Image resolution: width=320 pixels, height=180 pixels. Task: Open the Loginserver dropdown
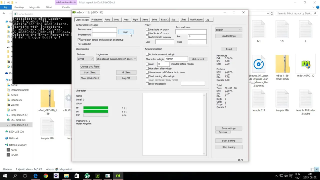(116, 59)
